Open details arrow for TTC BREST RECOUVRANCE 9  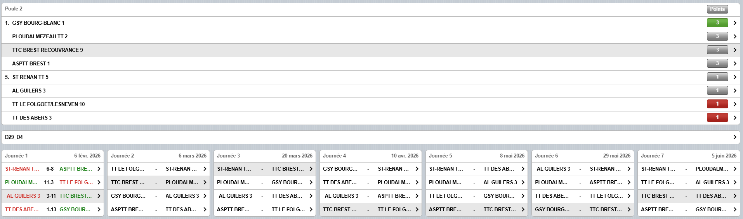(x=734, y=50)
